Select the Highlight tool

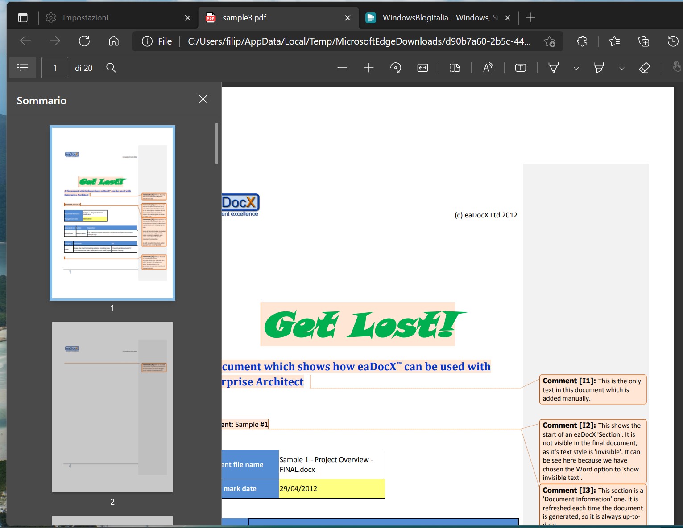click(599, 68)
